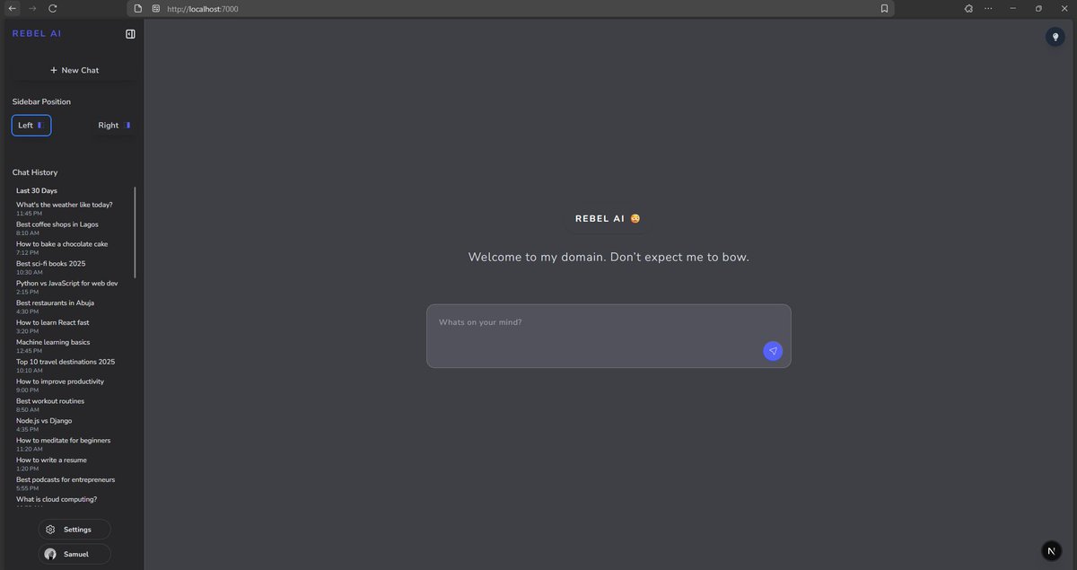Open the bookmark flag in the address bar
This screenshot has width=1077, height=570.
click(884, 8)
